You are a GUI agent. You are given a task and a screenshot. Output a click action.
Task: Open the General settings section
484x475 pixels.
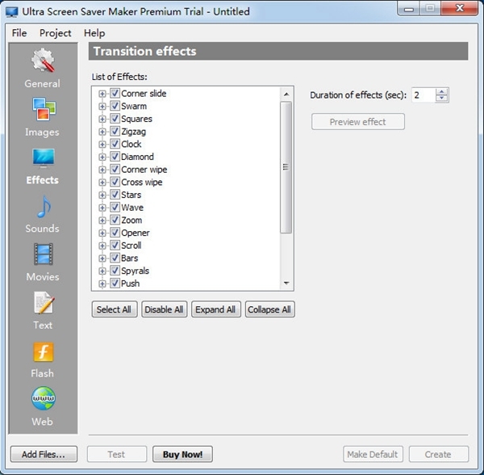tap(43, 68)
